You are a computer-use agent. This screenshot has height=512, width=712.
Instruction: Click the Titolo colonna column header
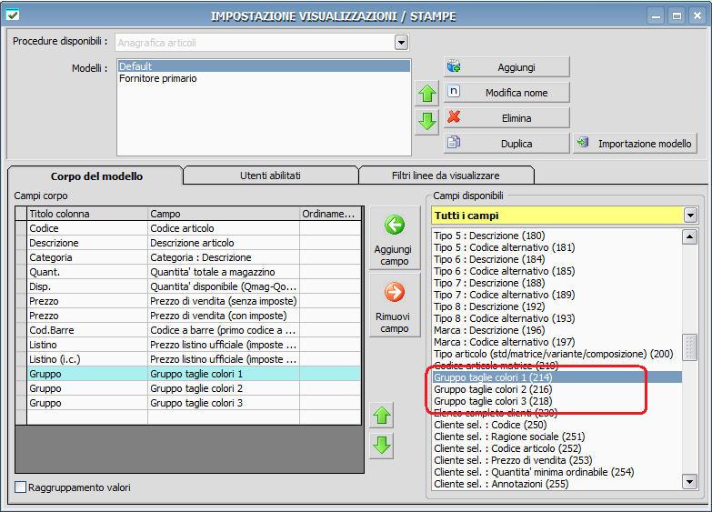87,214
